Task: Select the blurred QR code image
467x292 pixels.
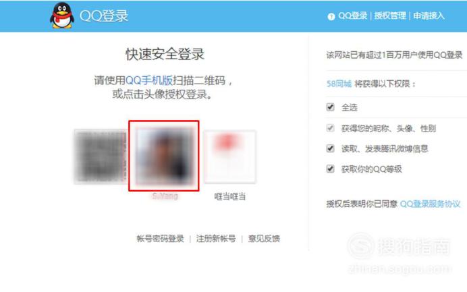Action: (x=101, y=156)
